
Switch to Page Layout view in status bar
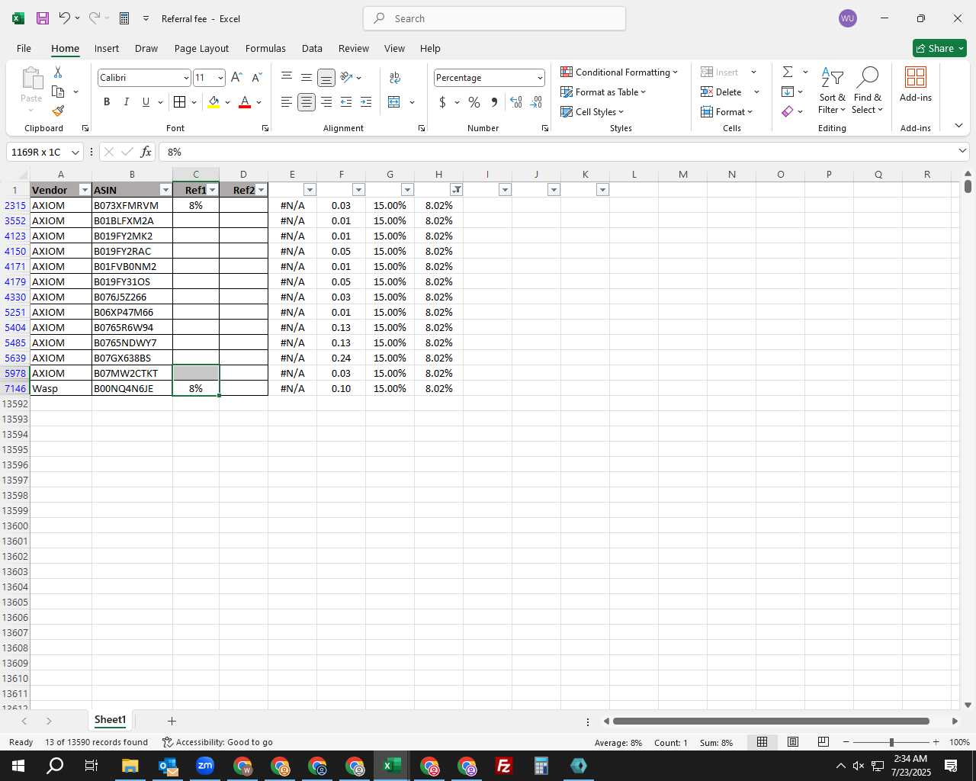click(793, 742)
